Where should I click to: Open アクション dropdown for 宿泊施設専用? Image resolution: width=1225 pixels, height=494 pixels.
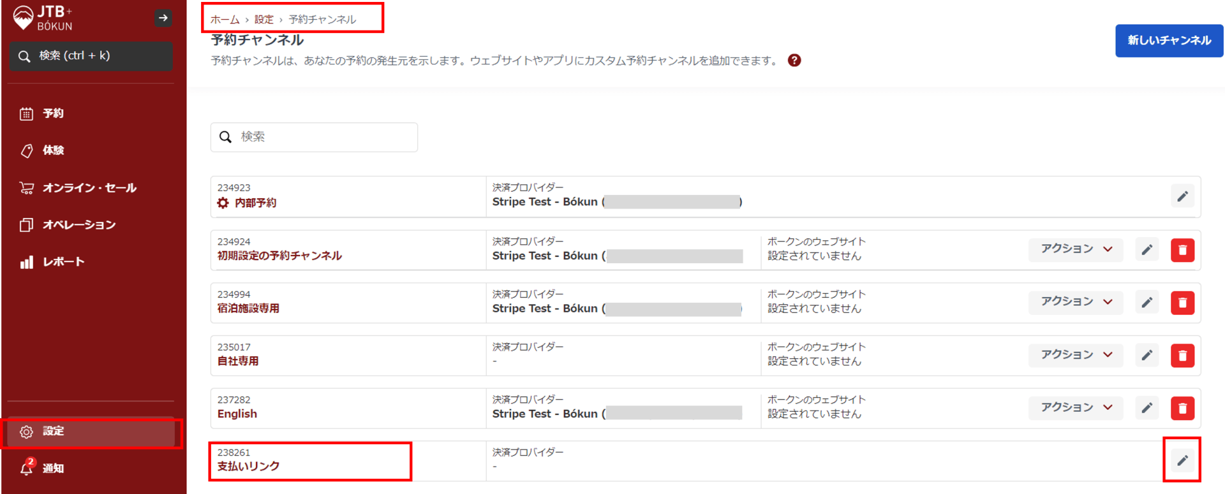pyautogui.click(x=1076, y=302)
